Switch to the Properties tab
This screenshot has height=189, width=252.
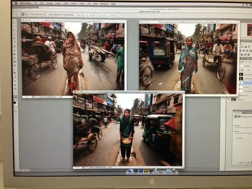[237, 113]
